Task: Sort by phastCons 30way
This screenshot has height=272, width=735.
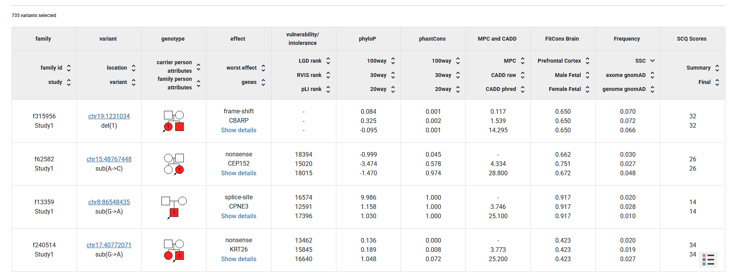Action: click(458, 75)
